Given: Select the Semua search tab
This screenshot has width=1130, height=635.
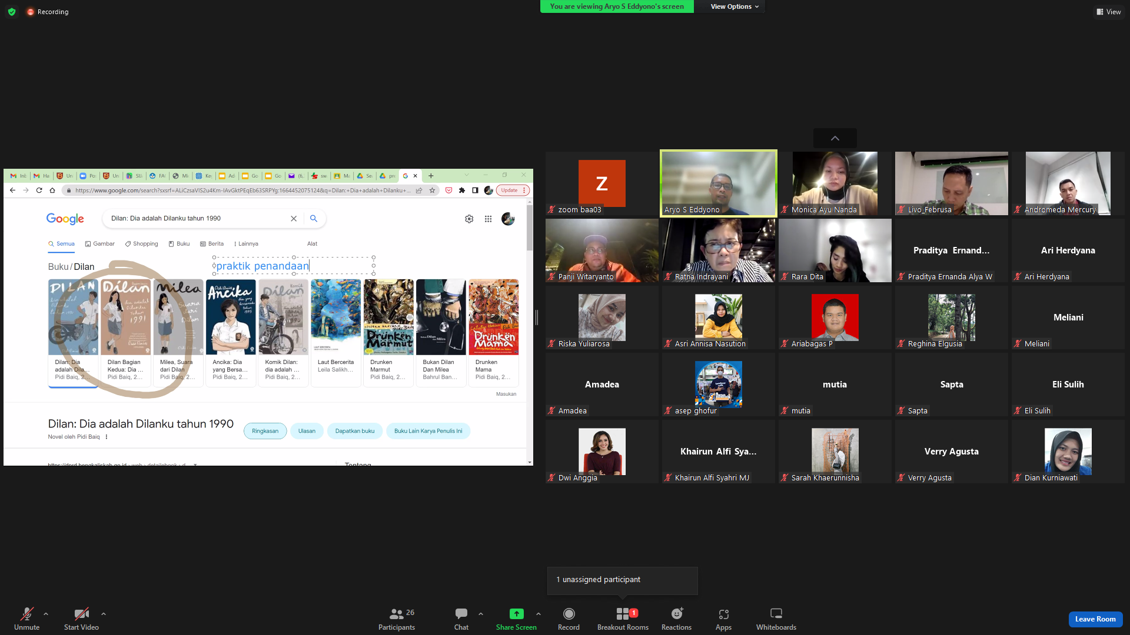Looking at the screenshot, I should coord(61,243).
